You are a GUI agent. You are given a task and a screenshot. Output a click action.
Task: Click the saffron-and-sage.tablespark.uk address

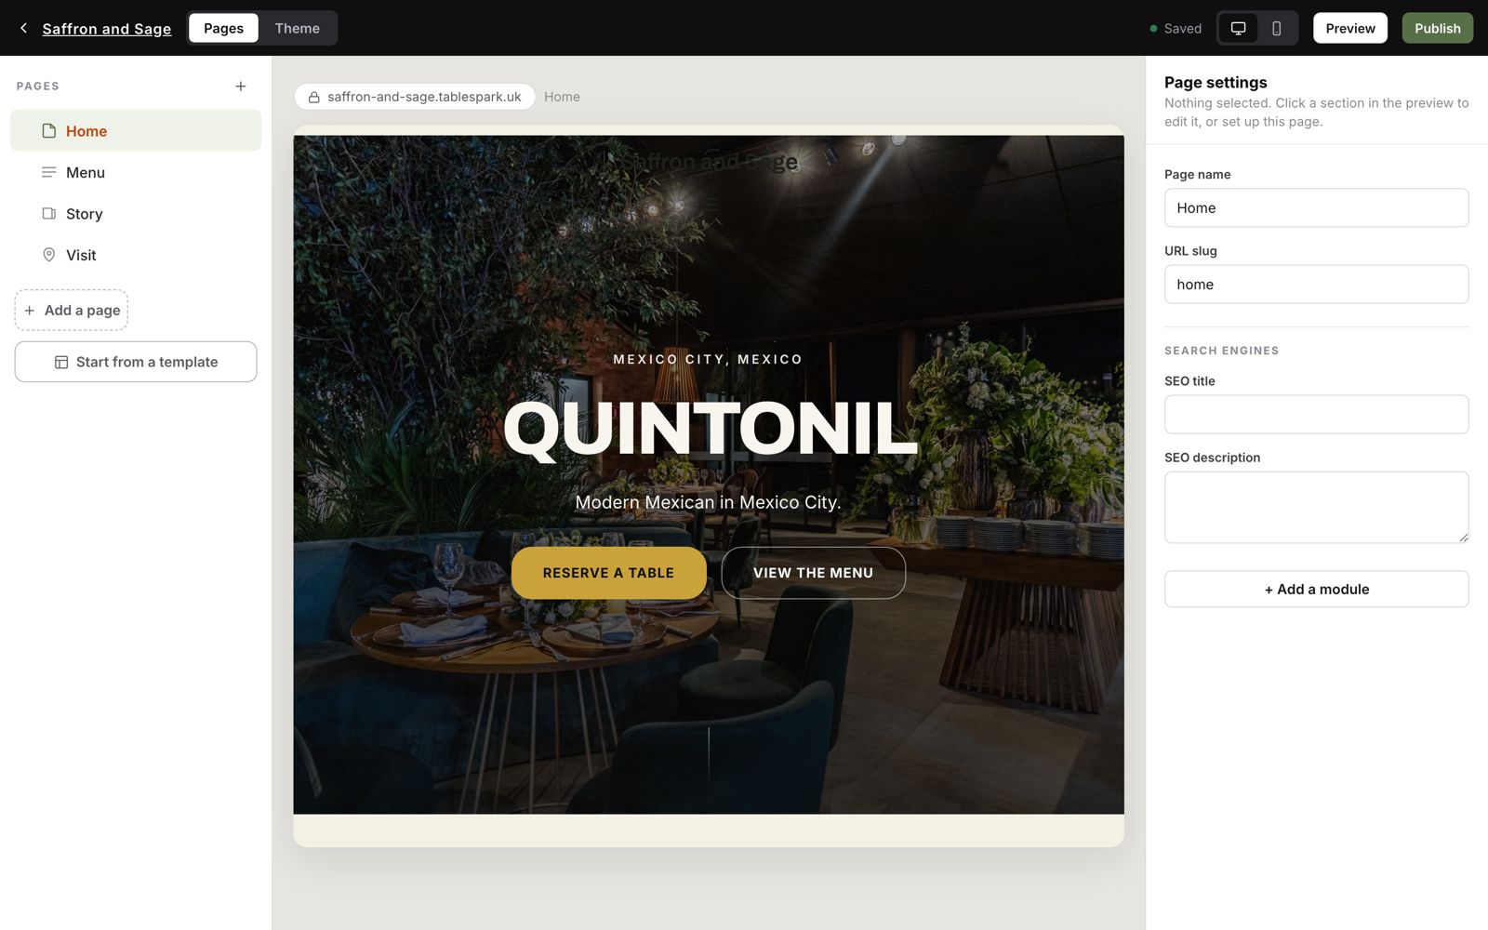424,97
